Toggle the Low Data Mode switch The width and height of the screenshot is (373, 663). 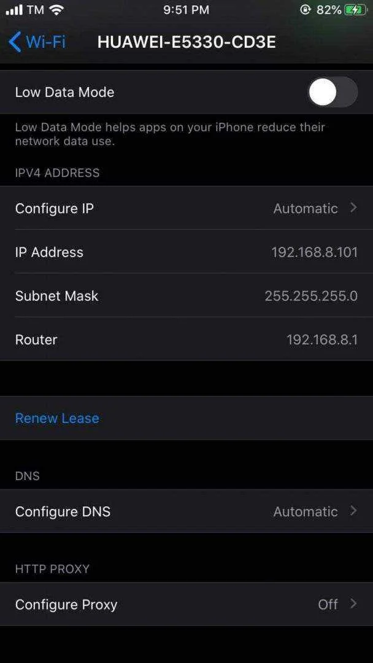[x=333, y=91]
